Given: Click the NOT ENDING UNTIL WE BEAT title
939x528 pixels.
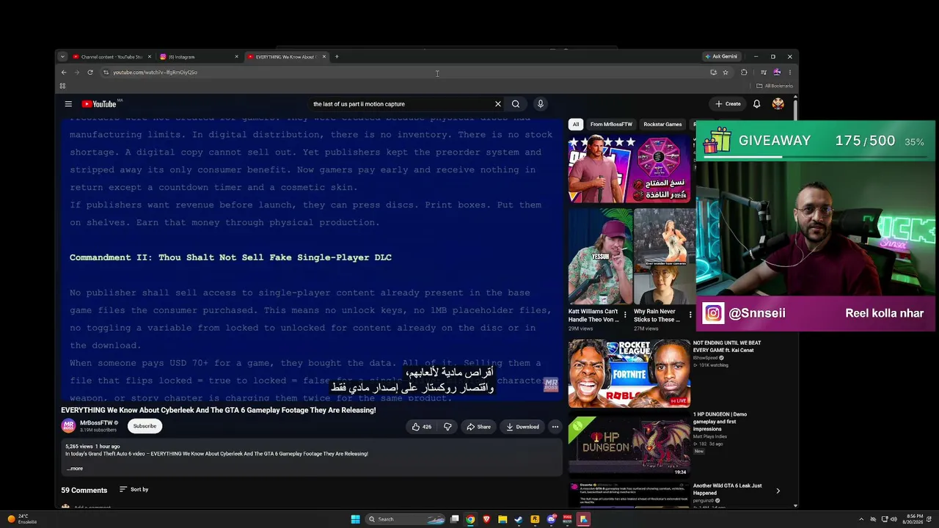Looking at the screenshot, I should tap(727, 346).
